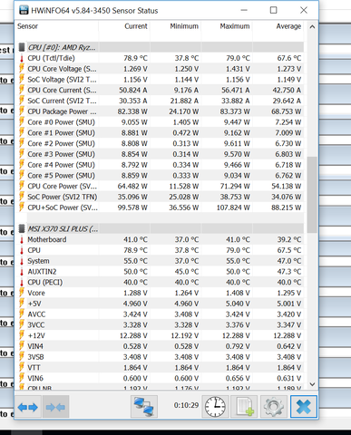The width and height of the screenshot is (351, 435).
Task: Click the Current column header
Action: tap(136, 26)
